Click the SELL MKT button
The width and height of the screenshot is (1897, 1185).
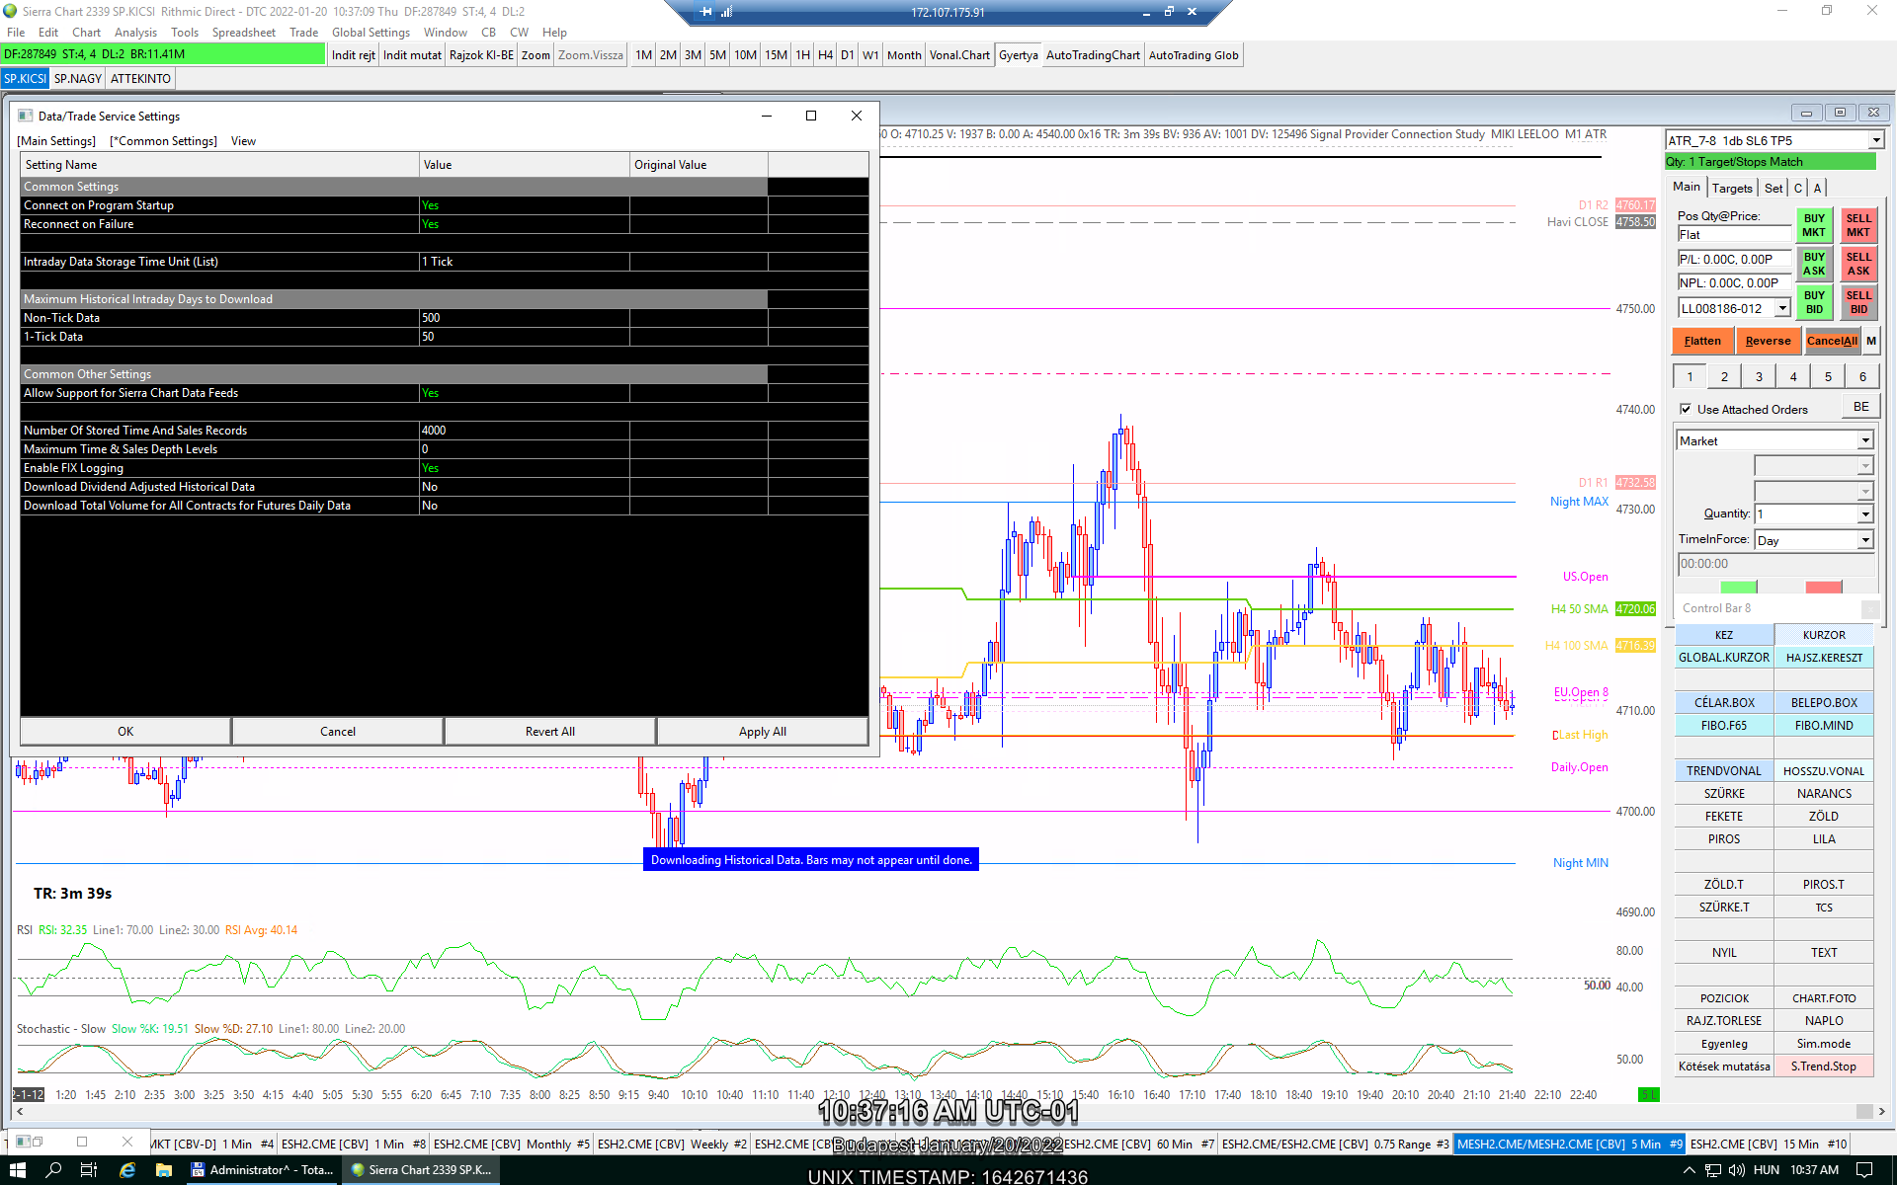(x=1857, y=225)
